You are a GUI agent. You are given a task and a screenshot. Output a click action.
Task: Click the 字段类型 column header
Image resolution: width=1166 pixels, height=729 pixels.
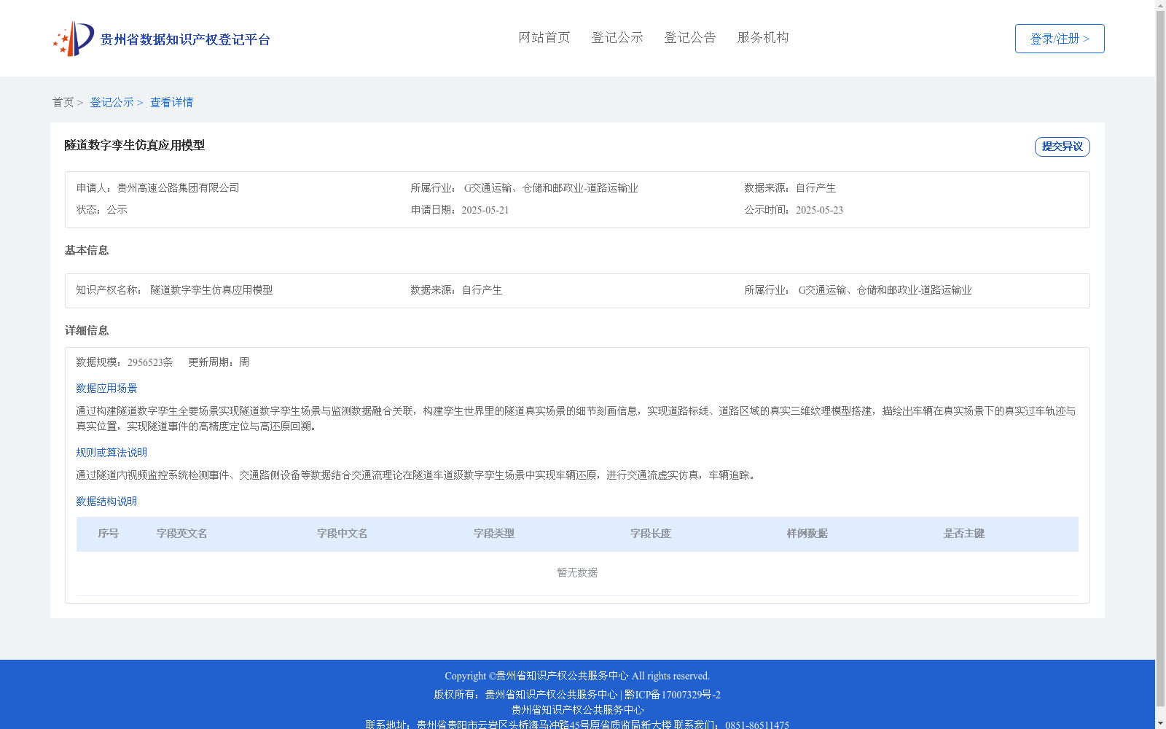[x=494, y=534]
